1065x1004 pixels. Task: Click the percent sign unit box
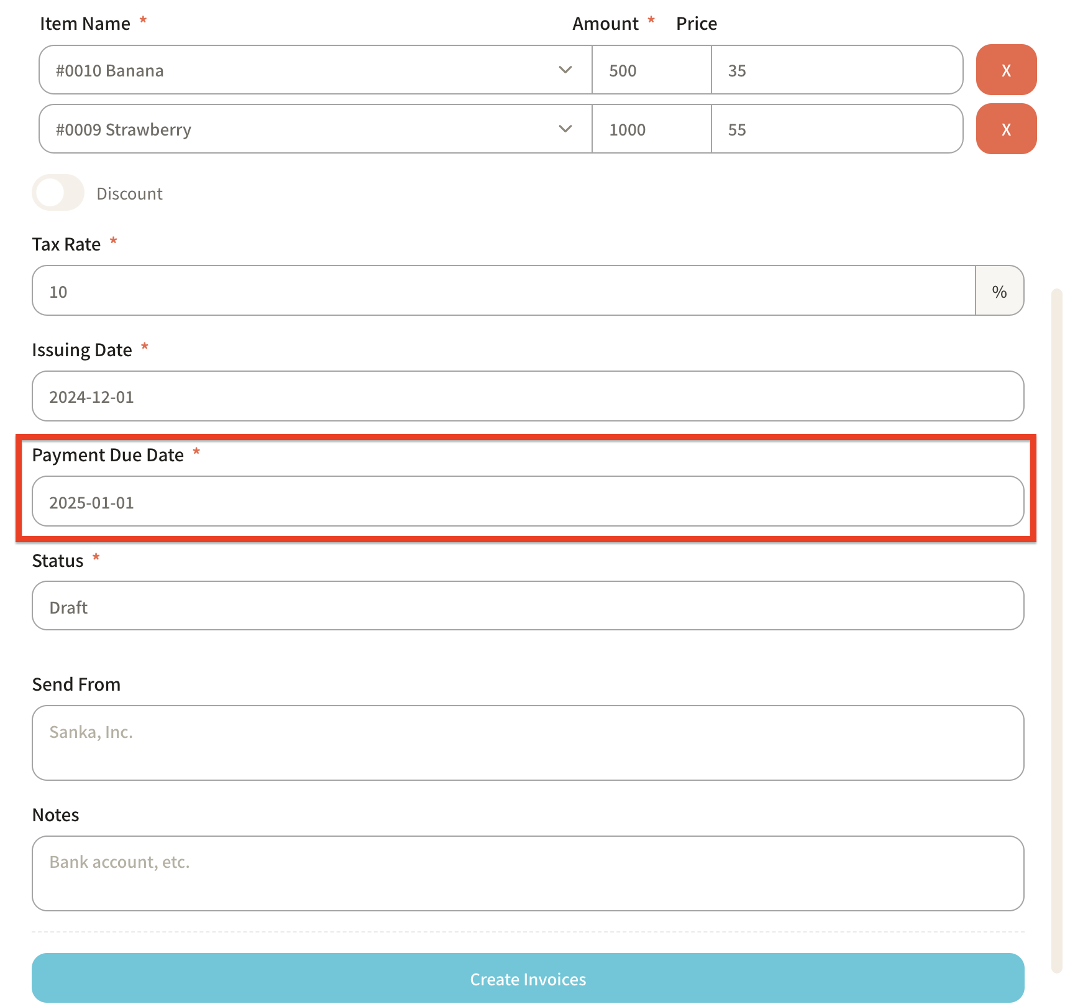[x=999, y=291]
